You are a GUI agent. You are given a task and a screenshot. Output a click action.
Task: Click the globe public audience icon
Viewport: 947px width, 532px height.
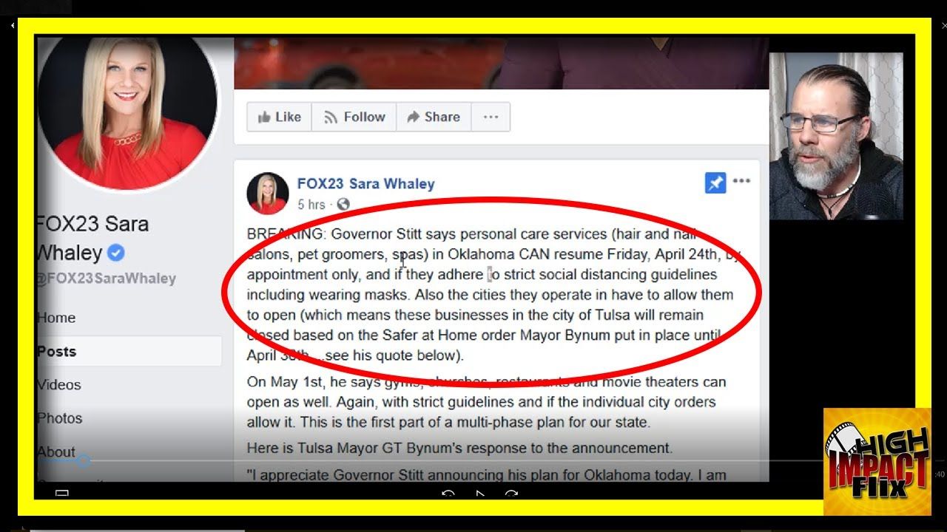tap(343, 204)
